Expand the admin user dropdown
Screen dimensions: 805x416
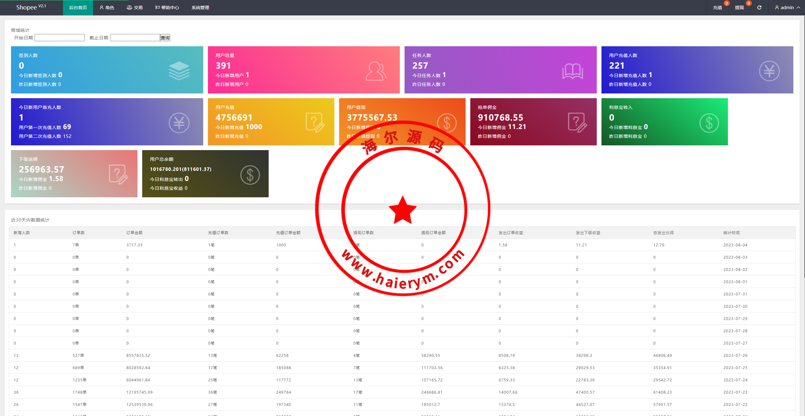787,8
